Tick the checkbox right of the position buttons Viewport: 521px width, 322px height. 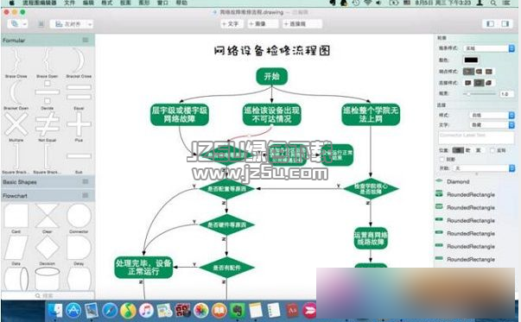coord(492,150)
